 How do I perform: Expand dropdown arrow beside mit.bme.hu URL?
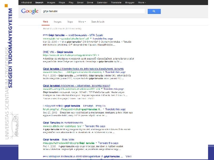(x=103, y=72)
